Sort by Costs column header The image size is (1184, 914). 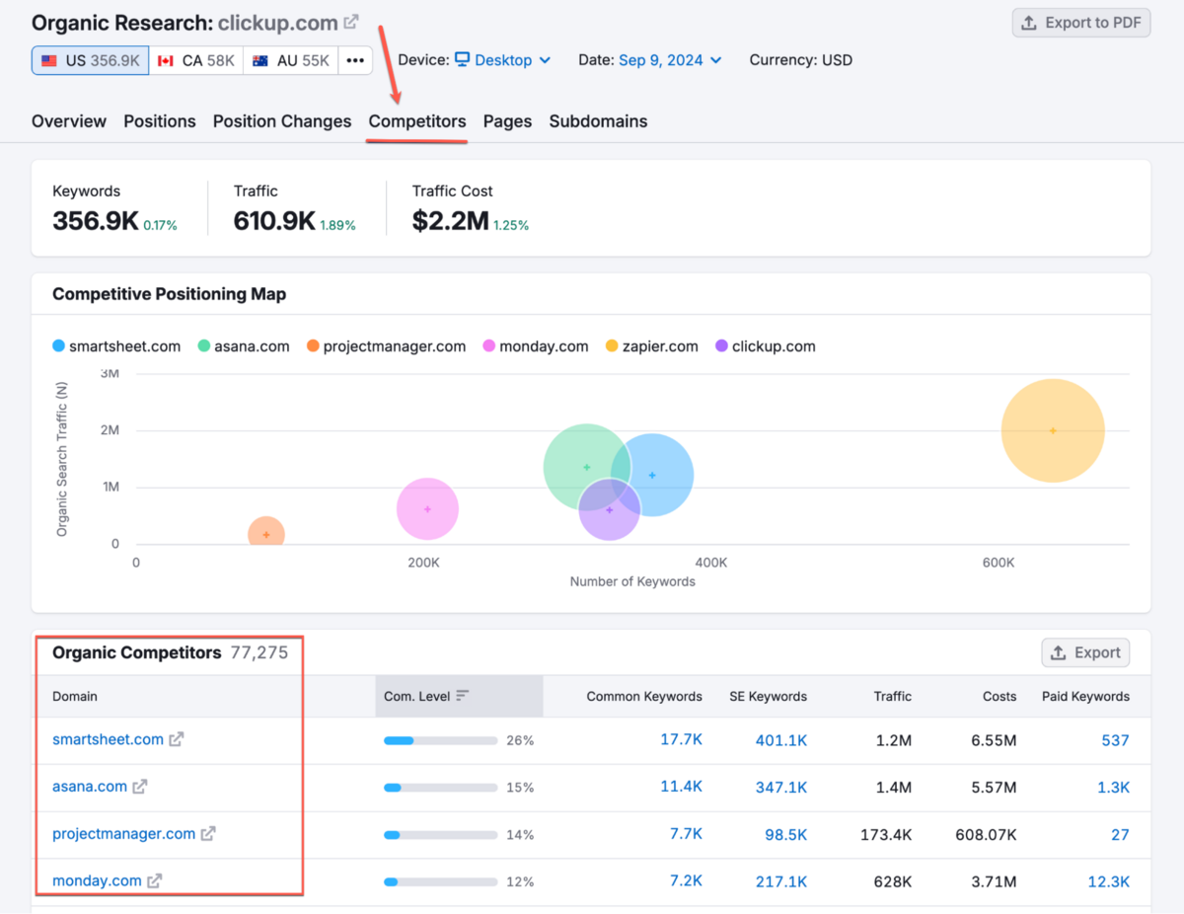[999, 696]
